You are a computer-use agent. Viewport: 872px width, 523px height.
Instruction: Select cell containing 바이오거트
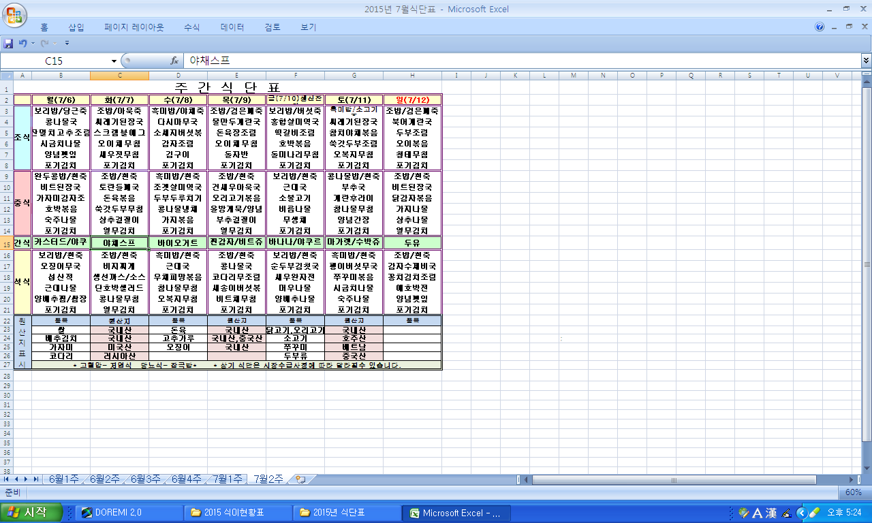coord(178,242)
